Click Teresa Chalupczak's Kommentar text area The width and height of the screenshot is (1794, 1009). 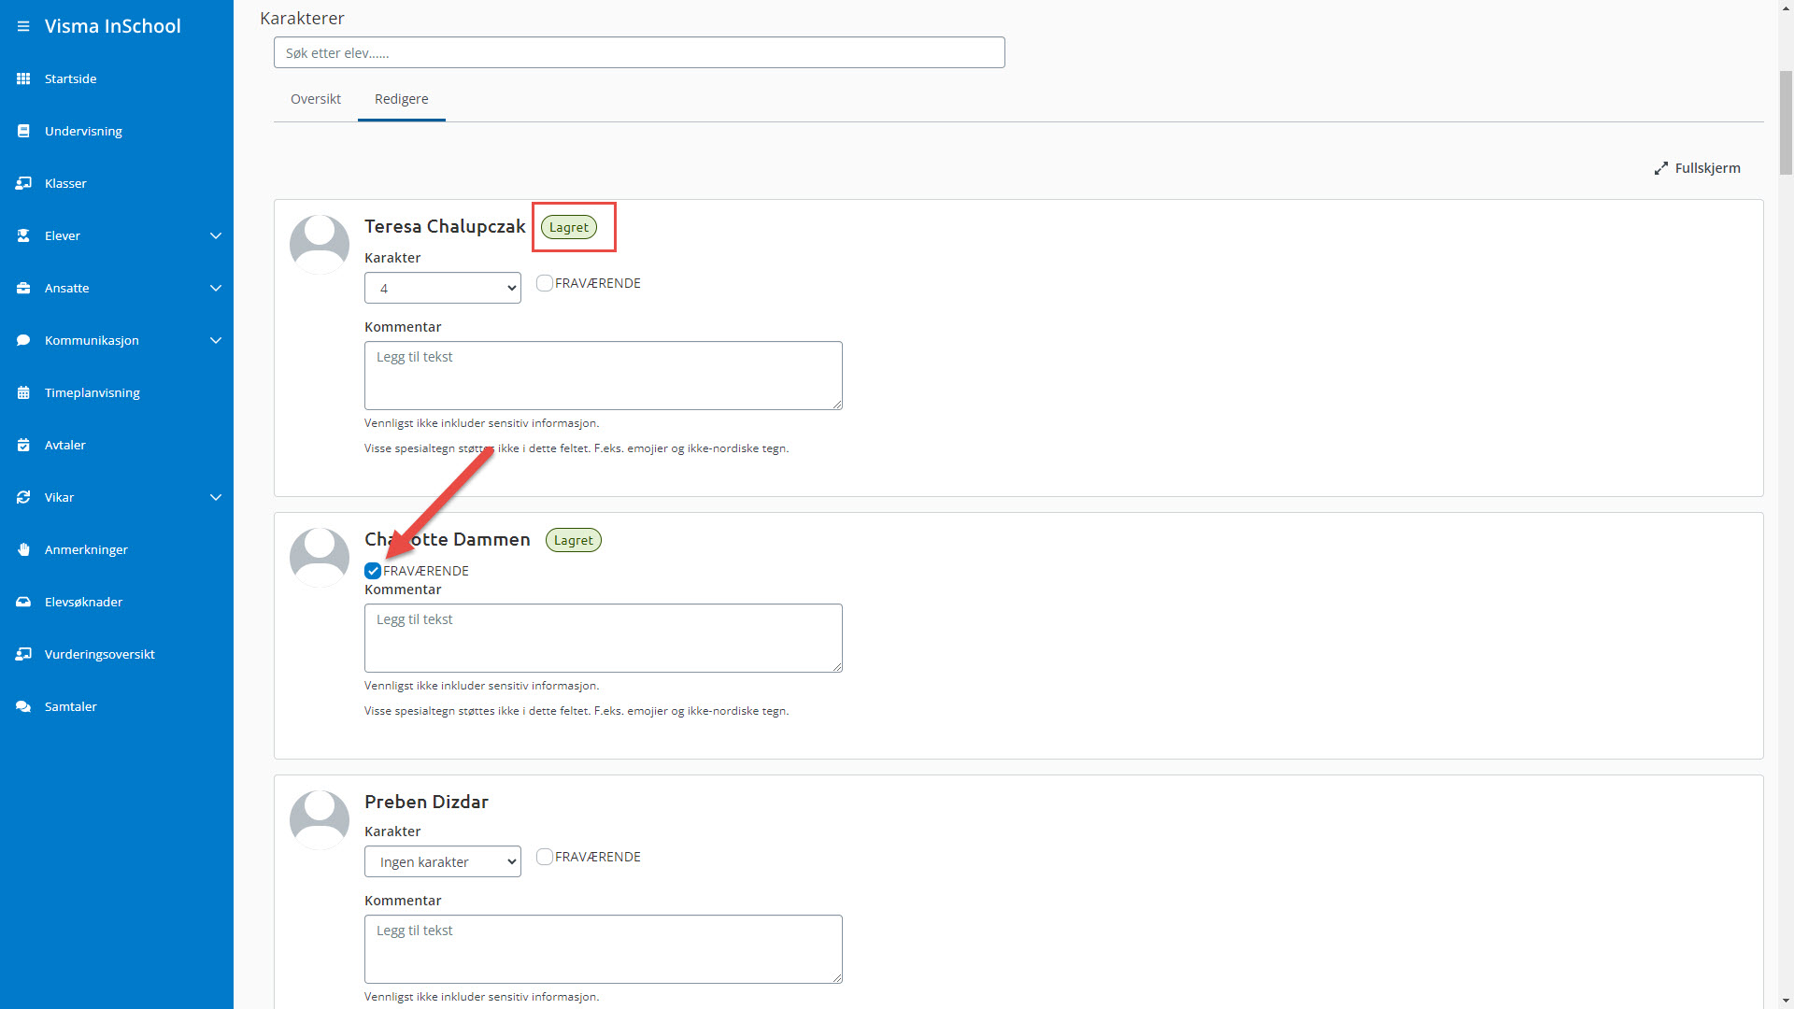604,376
